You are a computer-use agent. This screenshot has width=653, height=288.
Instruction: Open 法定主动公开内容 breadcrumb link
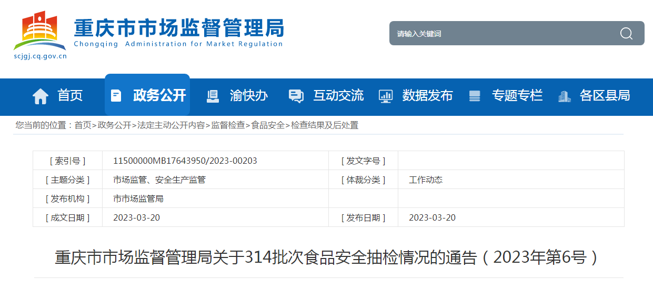click(x=171, y=125)
